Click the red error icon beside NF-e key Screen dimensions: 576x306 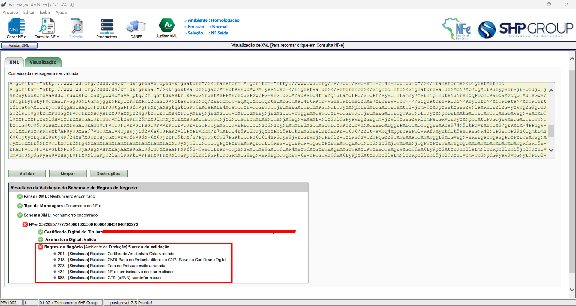[25, 224]
